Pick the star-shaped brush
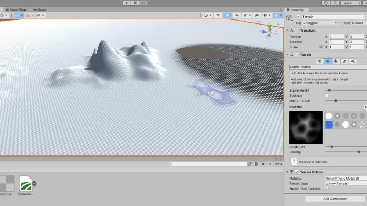Image resolution: width=367 pixels, height=206 pixels. pos(362,125)
